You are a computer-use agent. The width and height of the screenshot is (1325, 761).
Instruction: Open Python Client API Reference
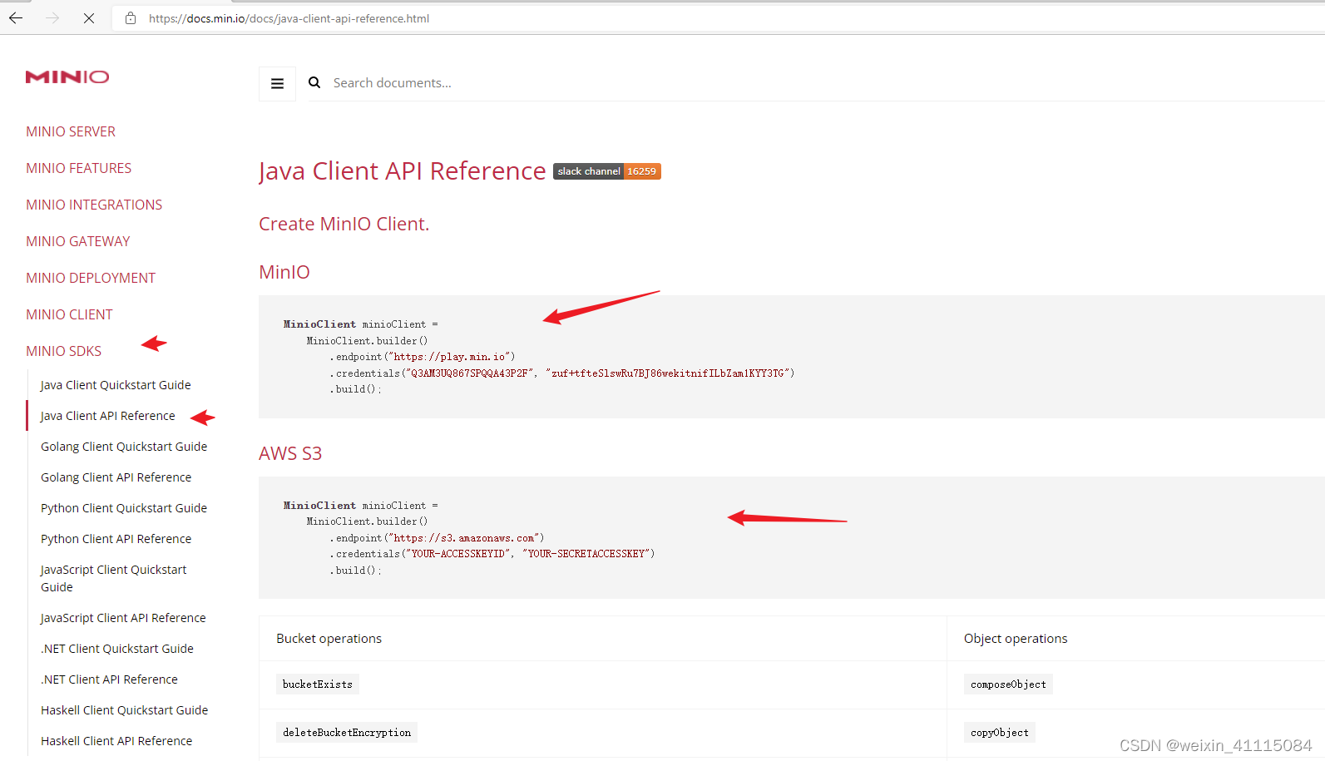pos(116,539)
